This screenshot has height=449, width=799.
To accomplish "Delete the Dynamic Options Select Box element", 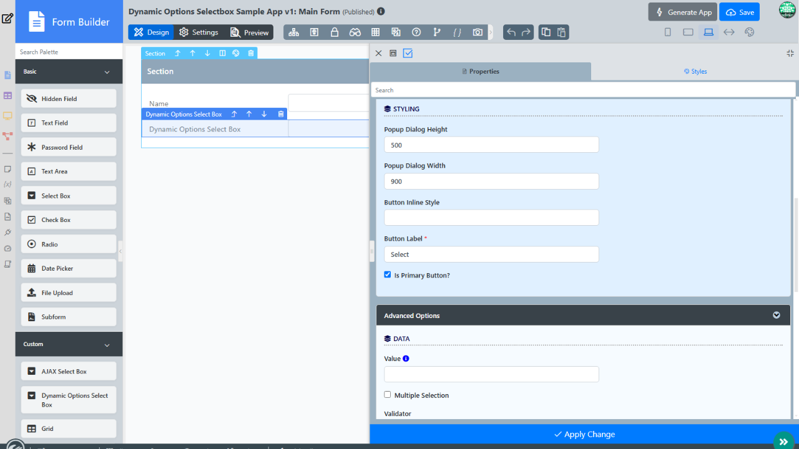I will [281, 114].
